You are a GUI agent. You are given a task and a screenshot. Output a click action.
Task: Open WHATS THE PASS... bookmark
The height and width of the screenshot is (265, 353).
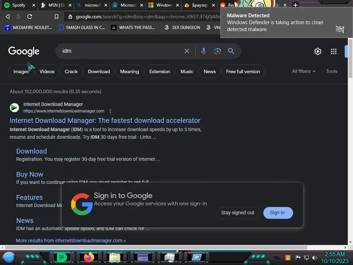pyautogui.click(x=133, y=28)
